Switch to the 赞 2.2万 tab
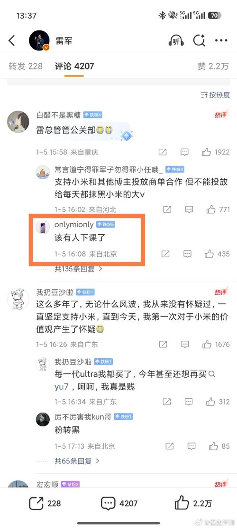 (x=213, y=66)
